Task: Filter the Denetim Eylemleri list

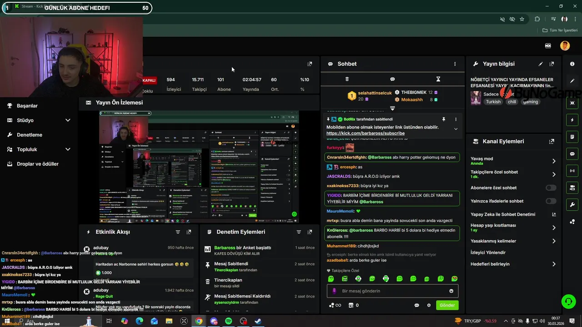Action: click(x=299, y=232)
